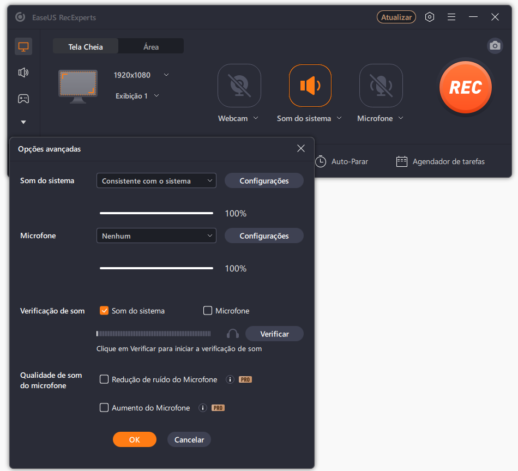518x471 pixels.
Task: Expand the Microfone options chevron in toolbar
Action: point(401,118)
